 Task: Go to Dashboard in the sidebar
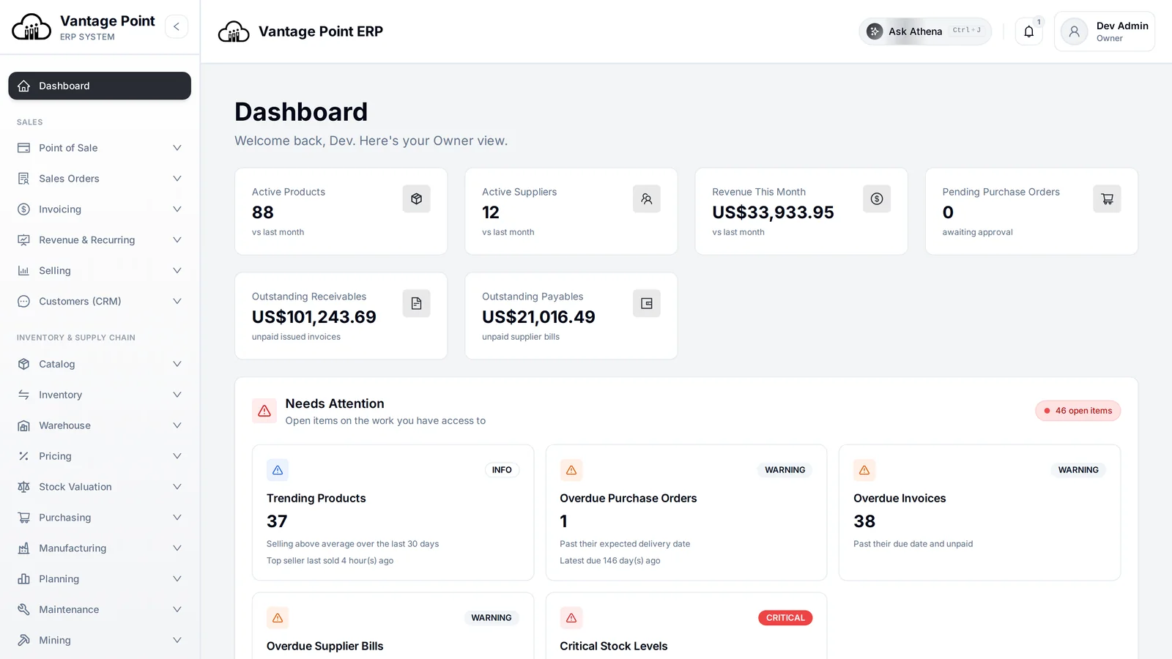100,86
